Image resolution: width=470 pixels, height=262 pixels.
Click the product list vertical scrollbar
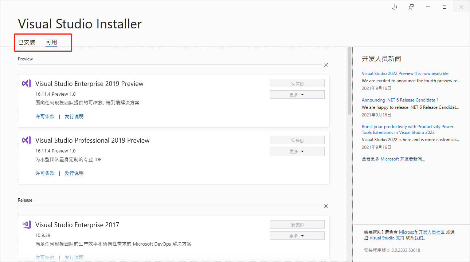[x=350, y=81]
